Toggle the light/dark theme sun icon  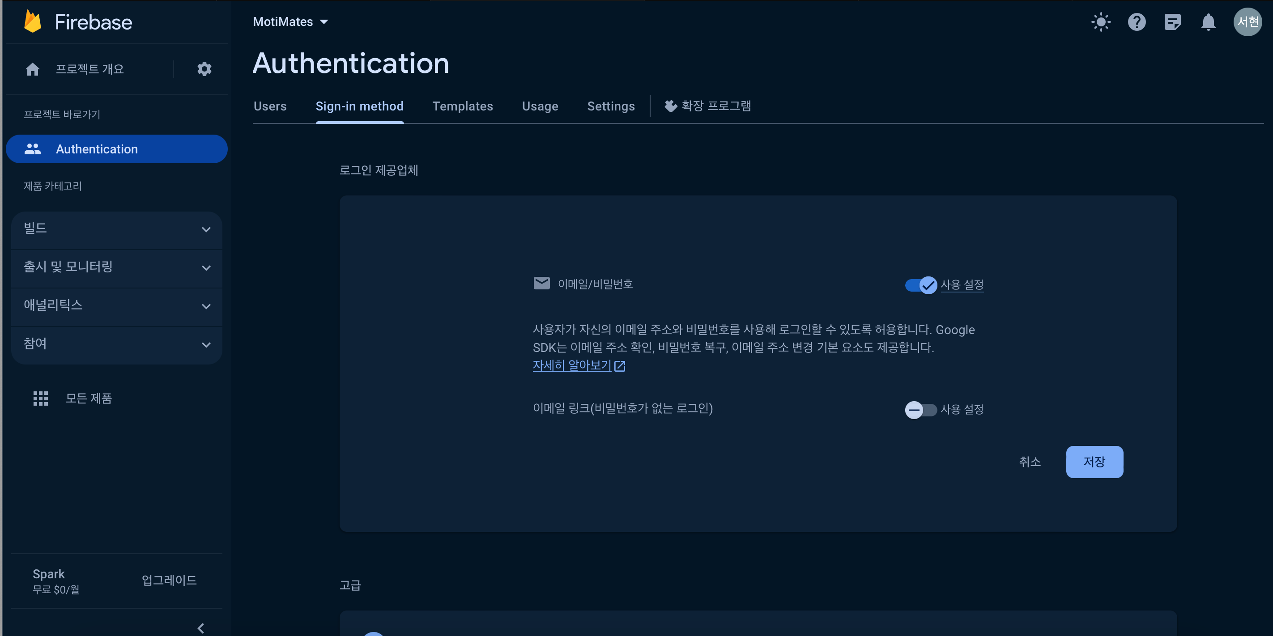(x=1101, y=22)
